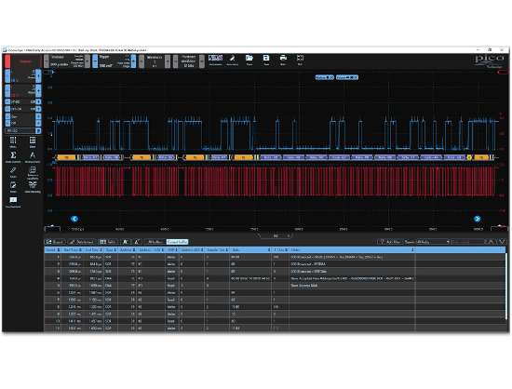
Task: Open the Measurements tool icon
Action: [x=33, y=156]
